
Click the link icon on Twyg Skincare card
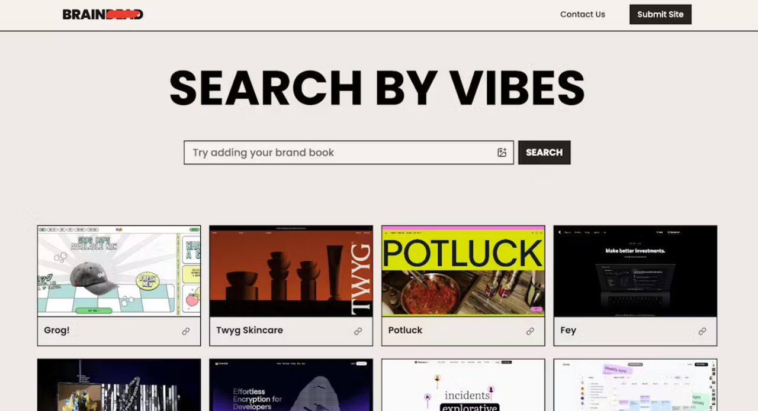click(358, 331)
